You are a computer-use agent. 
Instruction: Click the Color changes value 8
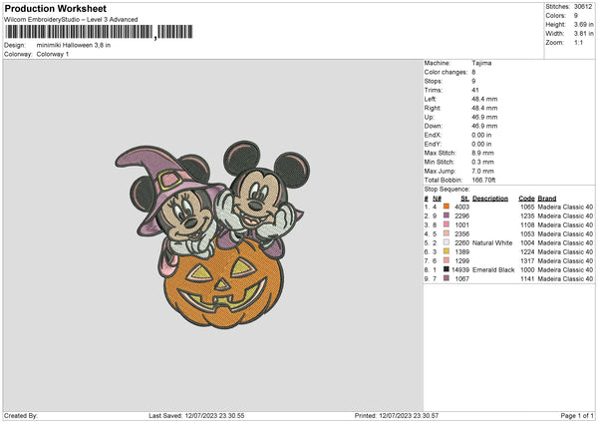[473, 72]
